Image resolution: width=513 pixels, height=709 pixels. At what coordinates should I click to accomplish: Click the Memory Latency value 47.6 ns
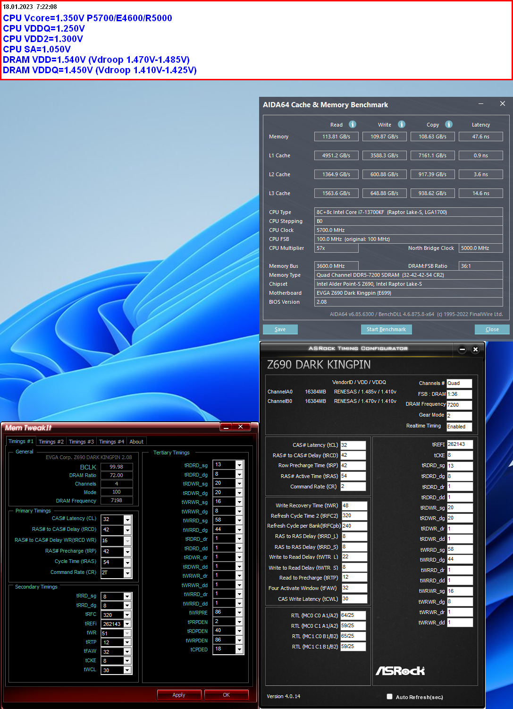click(481, 137)
